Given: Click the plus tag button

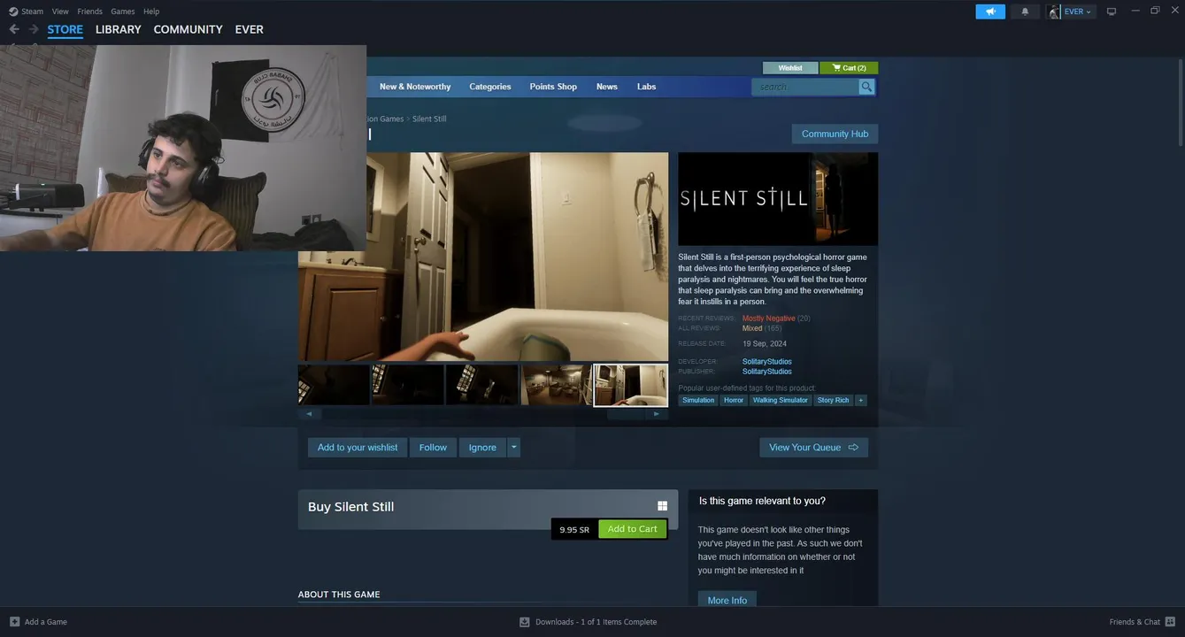Looking at the screenshot, I should pos(861,400).
